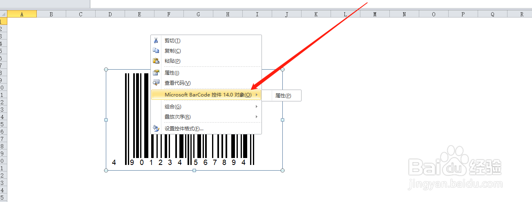Choose 复制(C) from the context menu
The height and width of the screenshot is (202, 532).
coord(206,51)
